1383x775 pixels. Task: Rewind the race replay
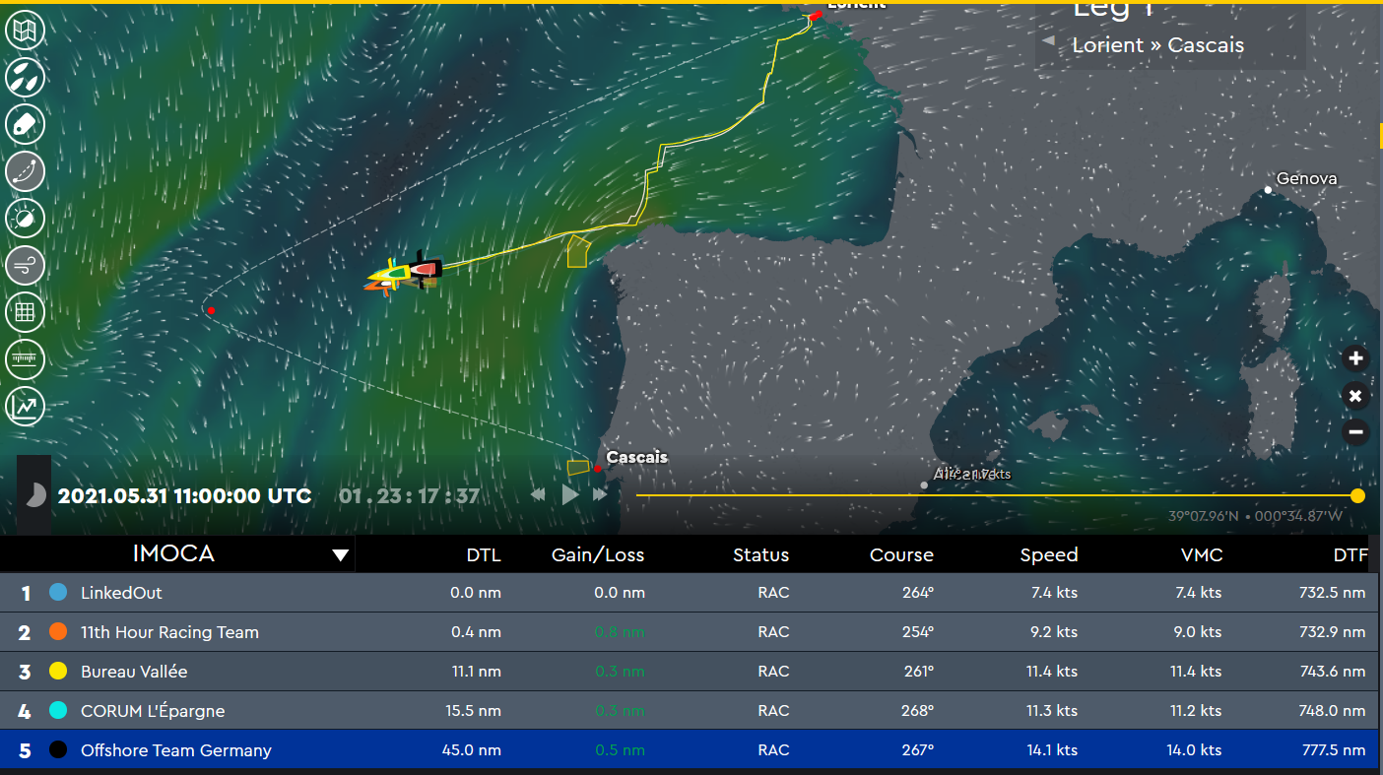[539, 494]
